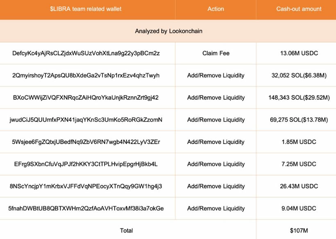336x239 pixels.
Task: Select wallet address starting with BXoCWWijZiVQ
Action: click(86, 97)
